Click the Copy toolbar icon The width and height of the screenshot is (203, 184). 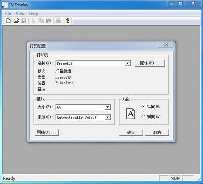pyautogui.click(x=41, y=21)
